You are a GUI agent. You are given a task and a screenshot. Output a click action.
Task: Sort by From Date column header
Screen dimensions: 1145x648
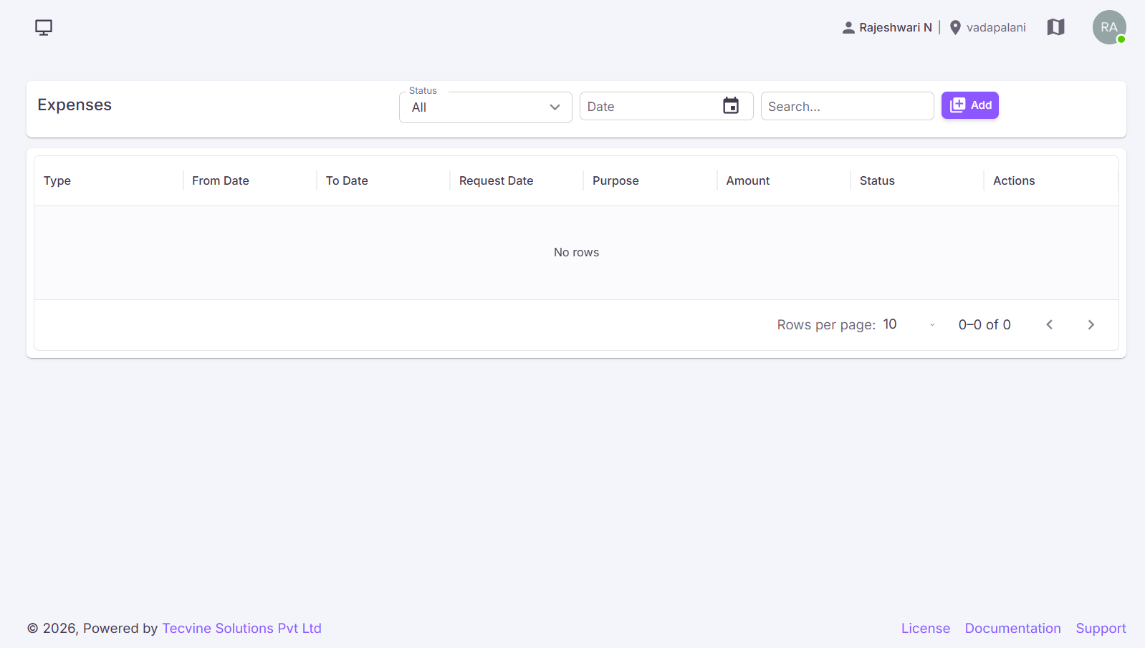coord(221,181)
